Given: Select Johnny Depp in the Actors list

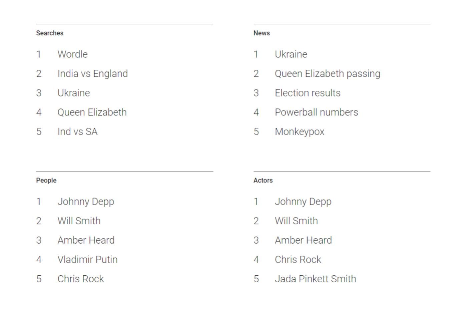Looking at the screenshot, I should 303,202.
